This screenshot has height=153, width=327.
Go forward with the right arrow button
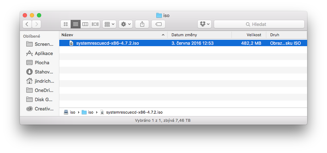point(37,24)
